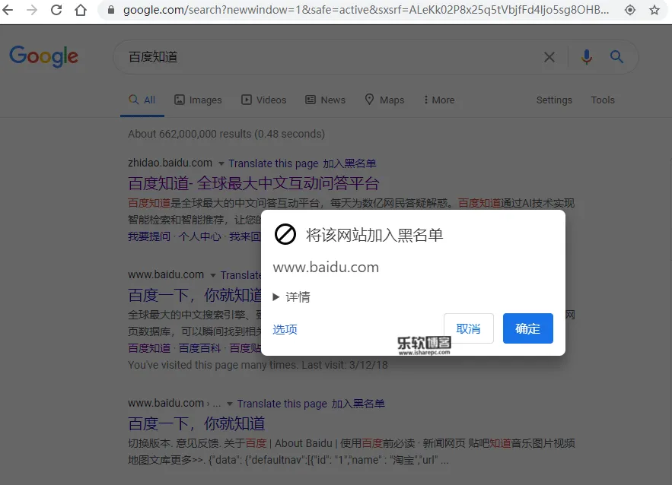Bookmark this page with the star icon
Viewport: 672px width, 485px height.
(654, 10)
